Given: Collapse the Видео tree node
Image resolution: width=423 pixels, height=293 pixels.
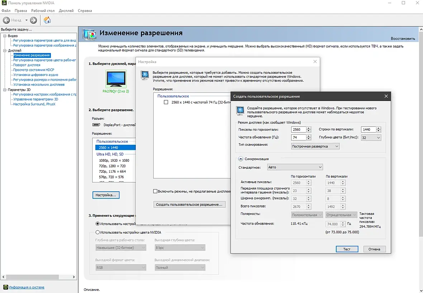Looking at the screenshot, I should click(x=5, y=36).
